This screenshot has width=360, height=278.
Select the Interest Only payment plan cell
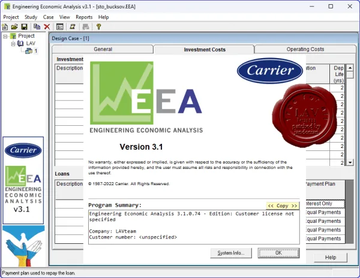325,204
